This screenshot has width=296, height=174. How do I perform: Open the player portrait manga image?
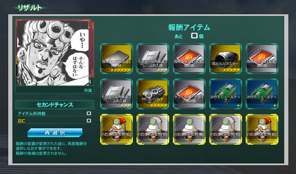53,53
